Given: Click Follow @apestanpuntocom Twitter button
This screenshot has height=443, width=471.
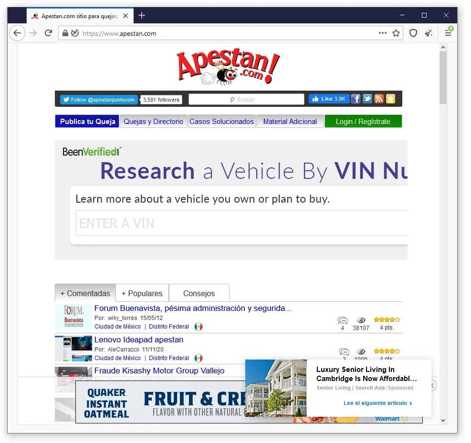Looking at the screenshot, I should [x=99, y=100].
